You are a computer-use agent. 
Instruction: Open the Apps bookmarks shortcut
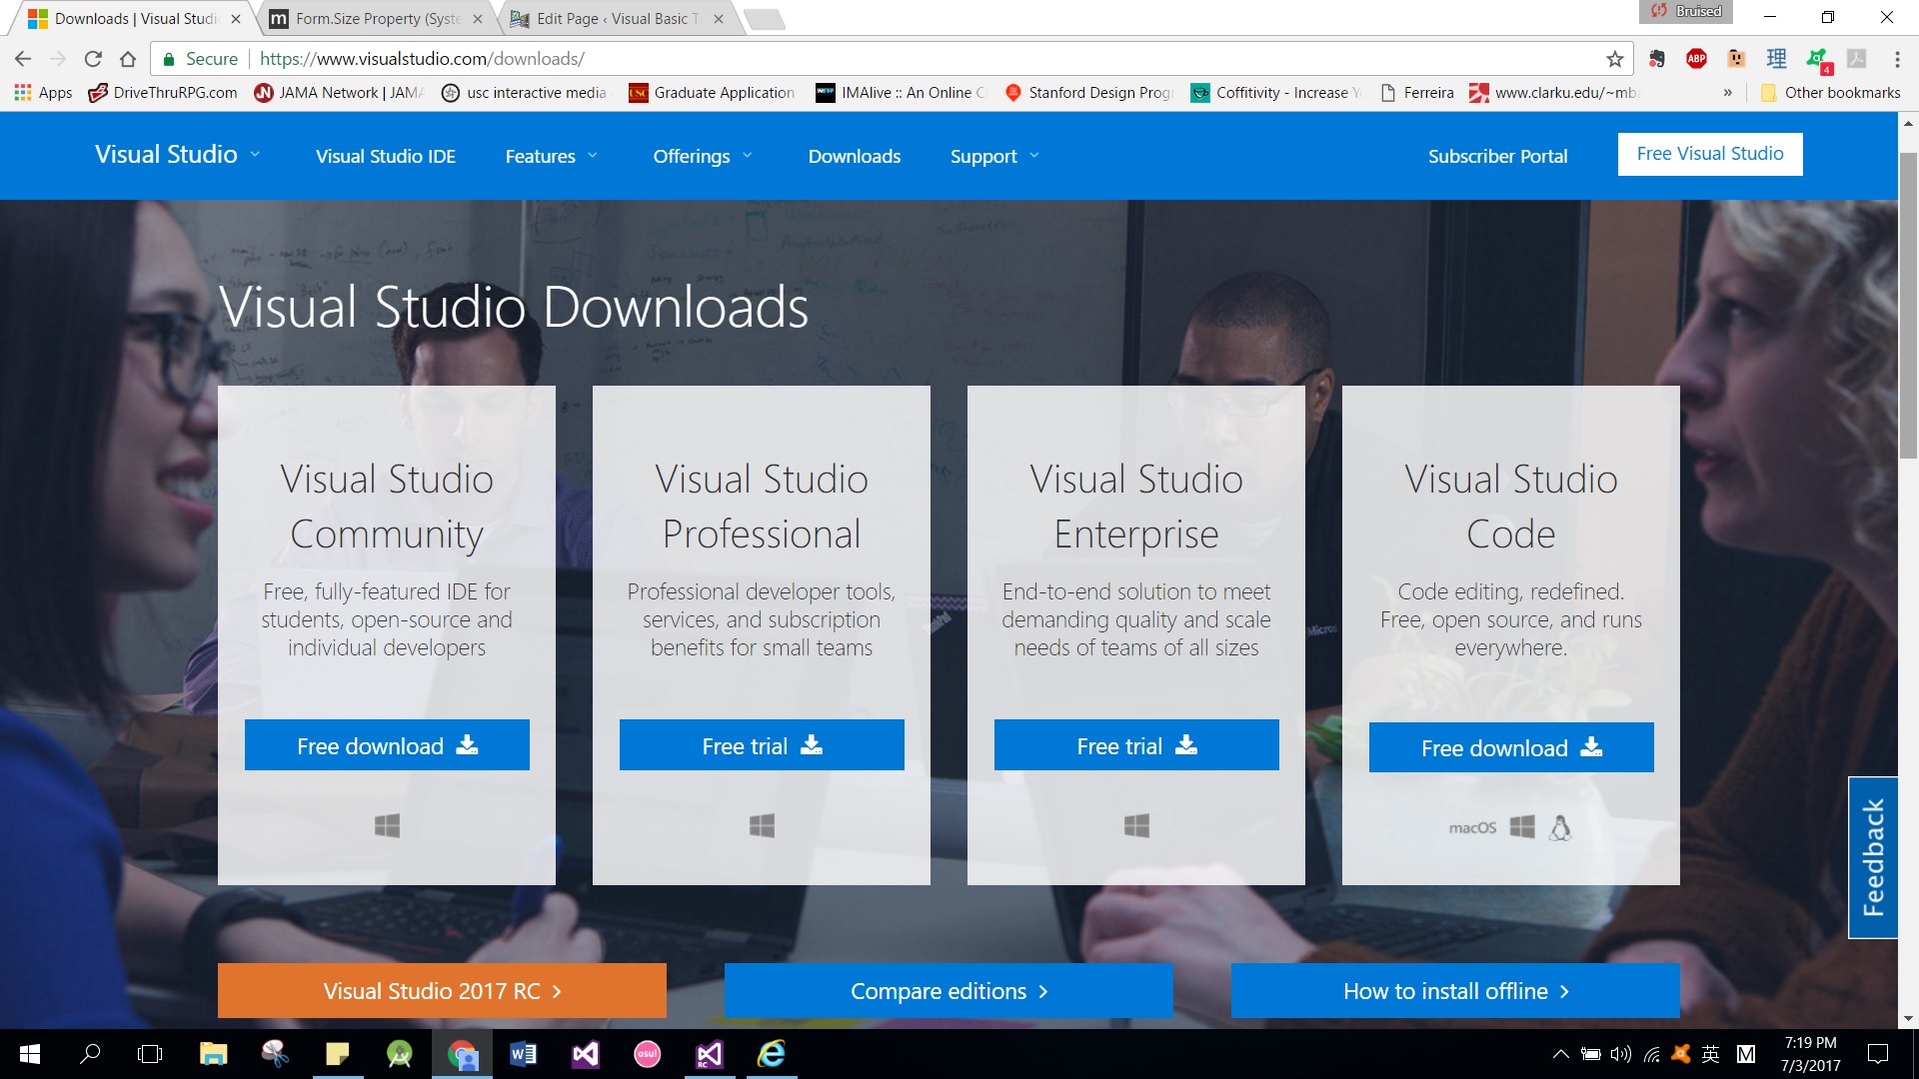43,93
